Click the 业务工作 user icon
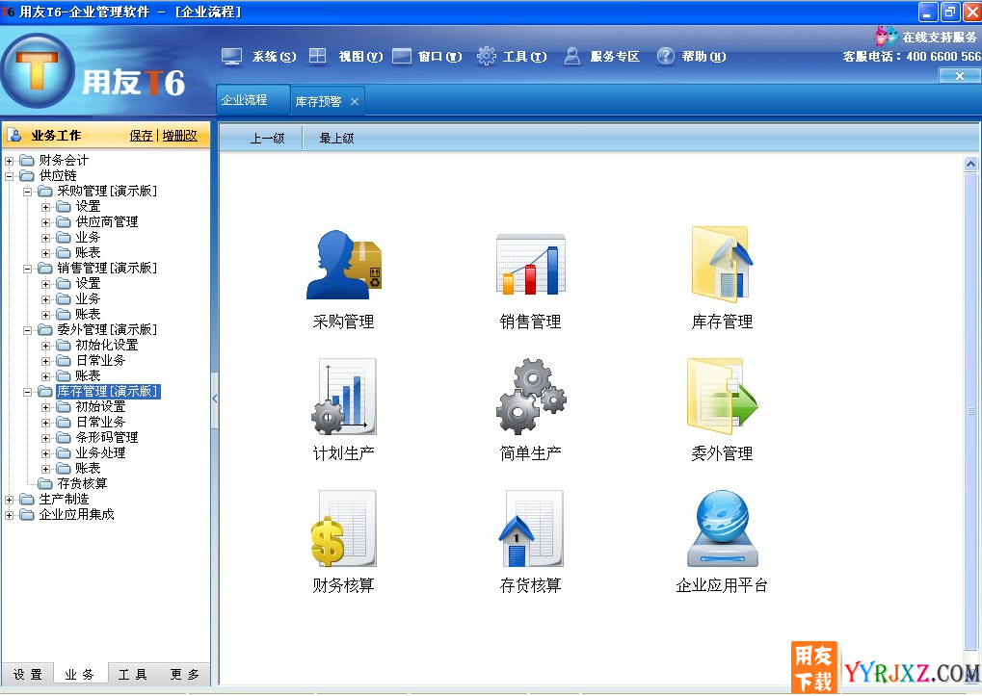The width and height of the screenshot is (982, 696). [15, 135]
